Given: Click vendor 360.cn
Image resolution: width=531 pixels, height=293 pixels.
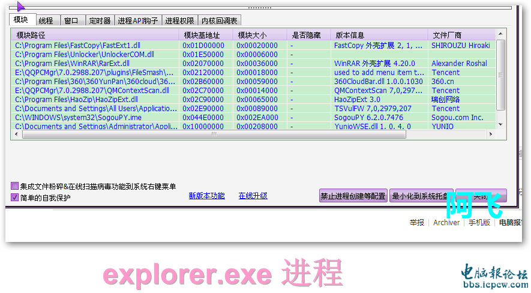Looking at the screenshot, I should 443,82.
